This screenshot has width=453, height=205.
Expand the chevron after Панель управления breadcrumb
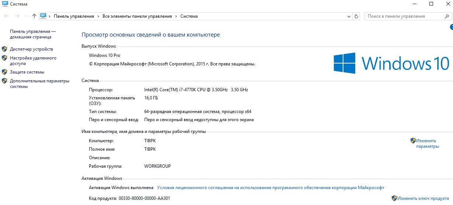(x=98, y=16)
